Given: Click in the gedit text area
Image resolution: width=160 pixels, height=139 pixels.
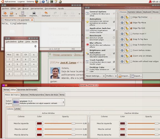Looking at the screenshot, I should pyautogui.click(x=41, y=35).
